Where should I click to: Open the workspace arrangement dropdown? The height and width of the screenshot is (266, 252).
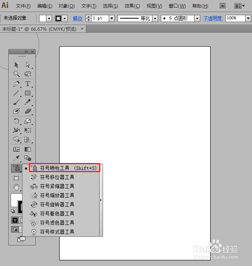239,6
